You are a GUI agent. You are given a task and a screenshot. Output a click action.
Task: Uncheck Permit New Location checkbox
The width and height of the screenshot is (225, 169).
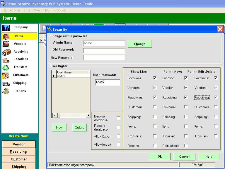point(186,78)
